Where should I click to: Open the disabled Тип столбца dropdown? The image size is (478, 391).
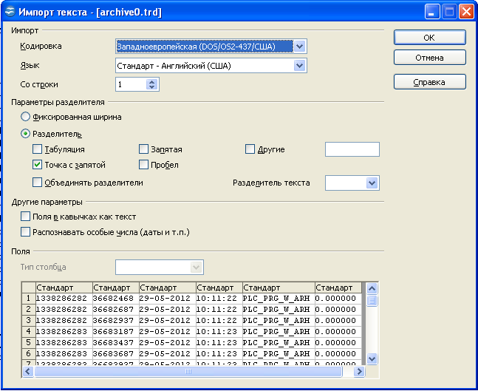coord(196,268)
